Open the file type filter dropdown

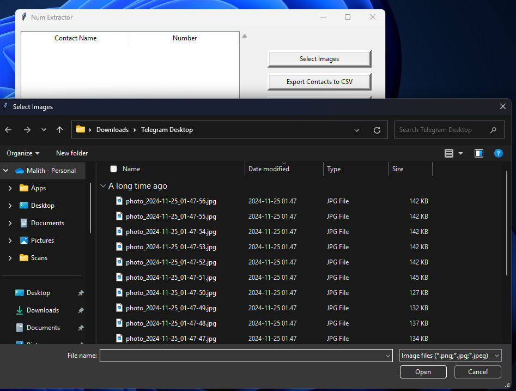[450, 356]
